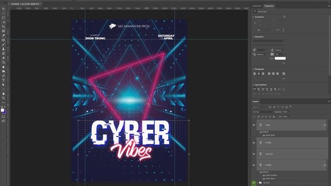
Task: Collapse effects list on Vibes layer
Action: click(327, 125)
